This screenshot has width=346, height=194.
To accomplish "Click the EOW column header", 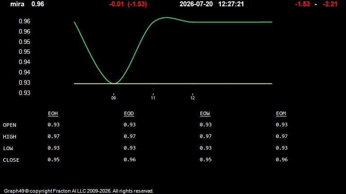I will 205,113.
